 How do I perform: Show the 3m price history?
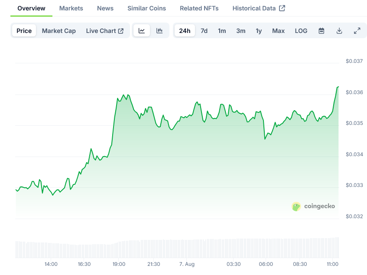pos(241,31)
